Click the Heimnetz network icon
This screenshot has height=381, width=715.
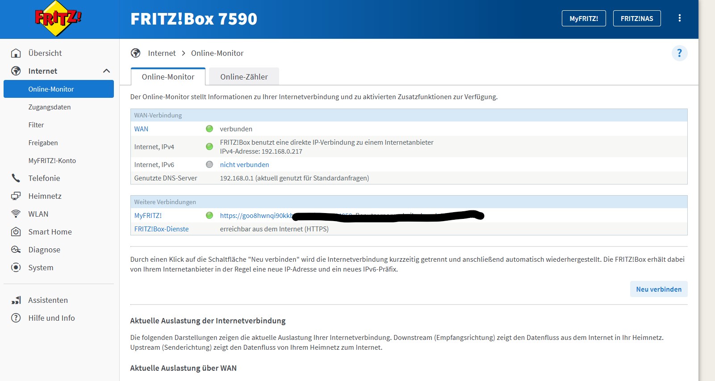[16, 196]
